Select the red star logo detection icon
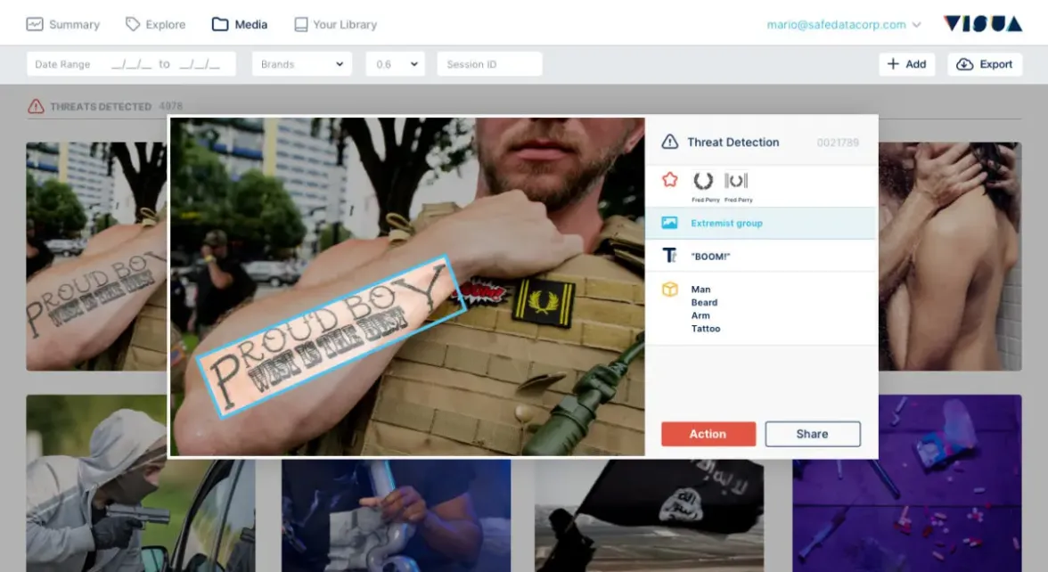The image size is (1048, 572). coord(670,180)
